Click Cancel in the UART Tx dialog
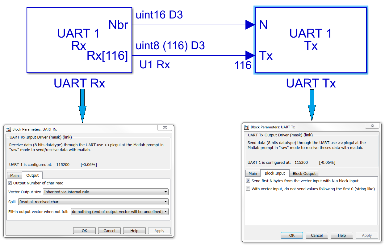Image resolution: width=385 pixels, height=246 pixels. [x=317, y=235]
